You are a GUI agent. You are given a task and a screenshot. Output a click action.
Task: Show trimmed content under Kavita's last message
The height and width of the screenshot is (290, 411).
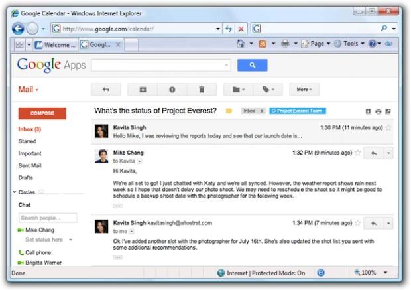point(118,257)
